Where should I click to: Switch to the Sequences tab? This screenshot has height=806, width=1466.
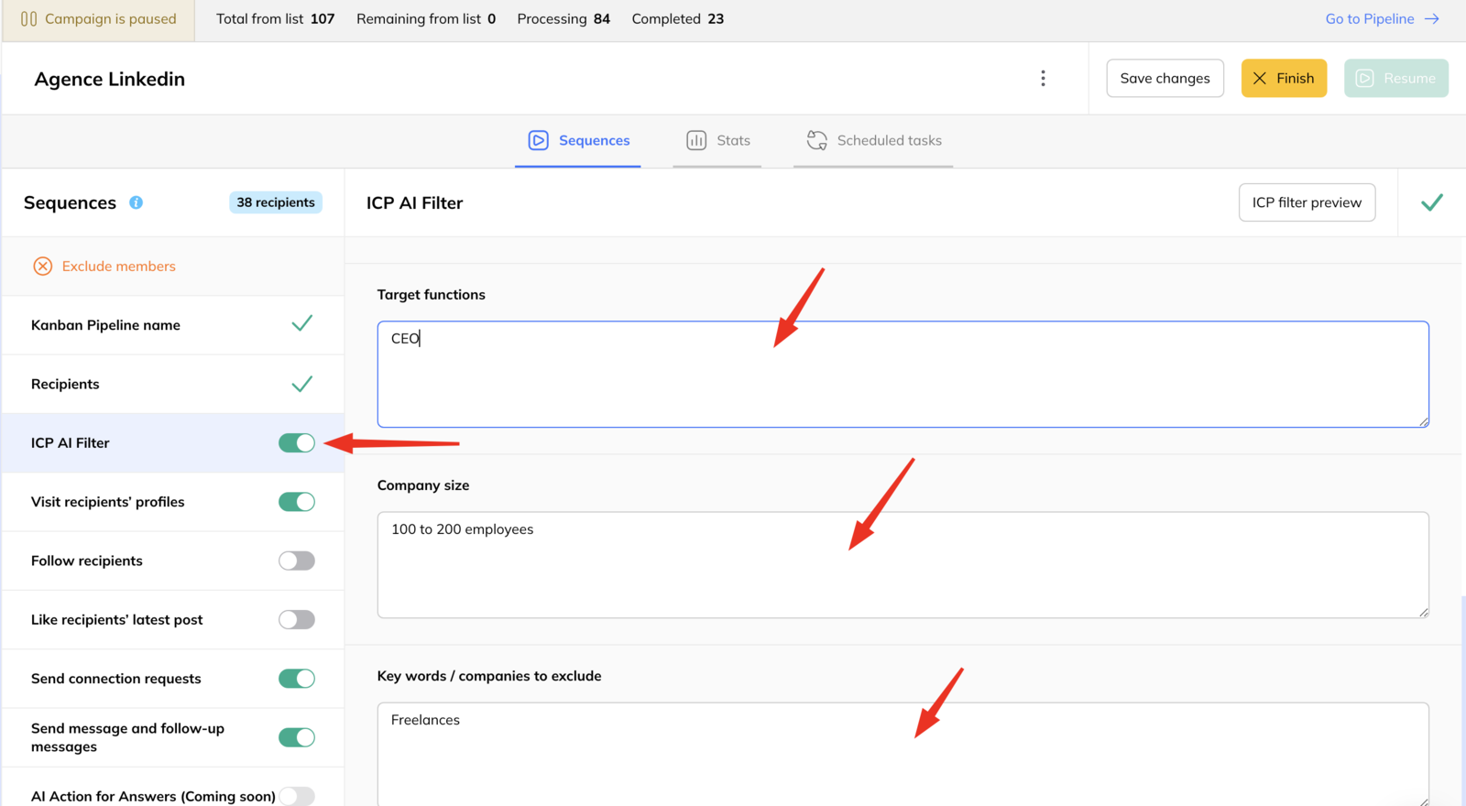coord(578,140)
